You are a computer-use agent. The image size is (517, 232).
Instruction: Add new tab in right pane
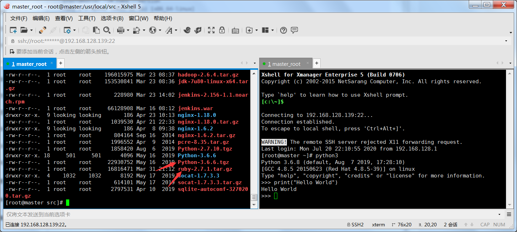pyautogui.click(x=317, y=63)
